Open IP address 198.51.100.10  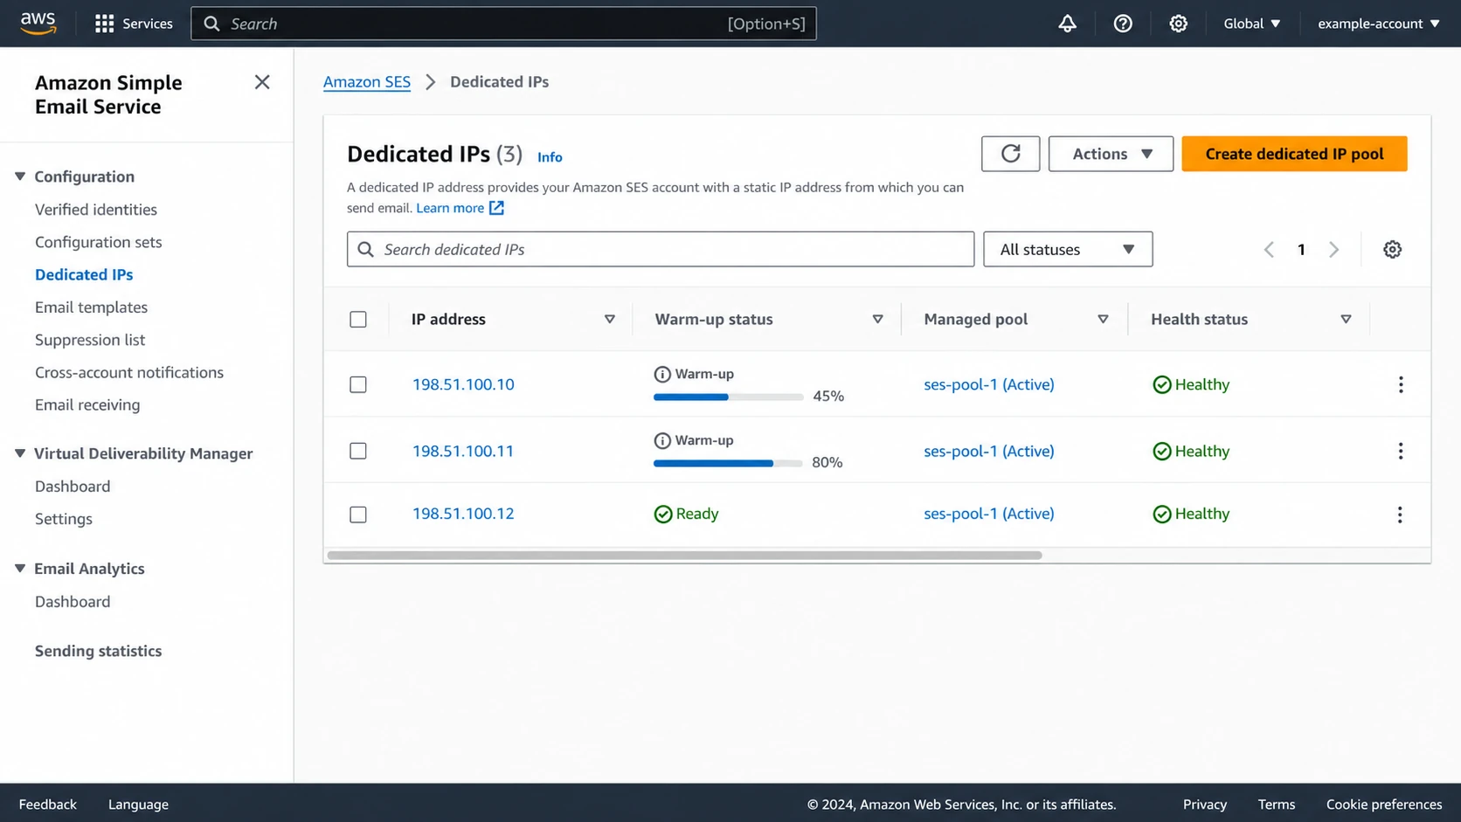coord(463,384)
